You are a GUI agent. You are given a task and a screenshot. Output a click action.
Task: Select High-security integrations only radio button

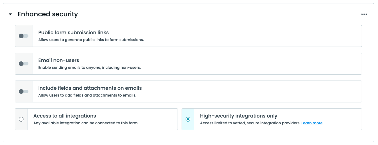(188, 119)
